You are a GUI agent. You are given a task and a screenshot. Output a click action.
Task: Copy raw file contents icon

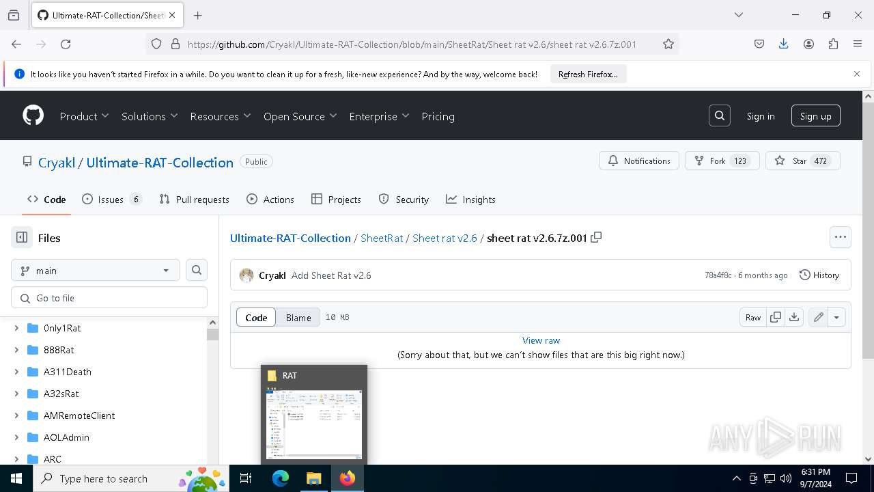(776, 317)
